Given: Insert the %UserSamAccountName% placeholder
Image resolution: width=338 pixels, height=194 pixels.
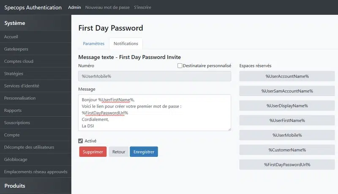Looking at the screenshot, I should [287, 91].
